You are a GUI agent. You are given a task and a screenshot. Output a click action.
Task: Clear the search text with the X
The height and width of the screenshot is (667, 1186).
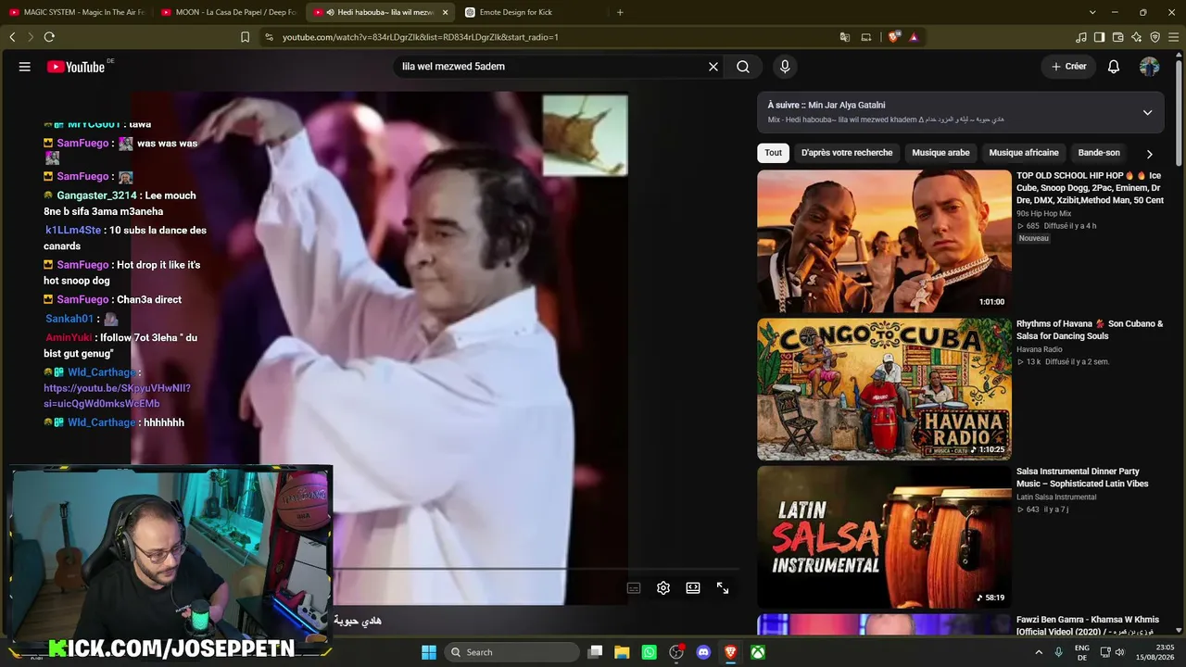point(713,67)
